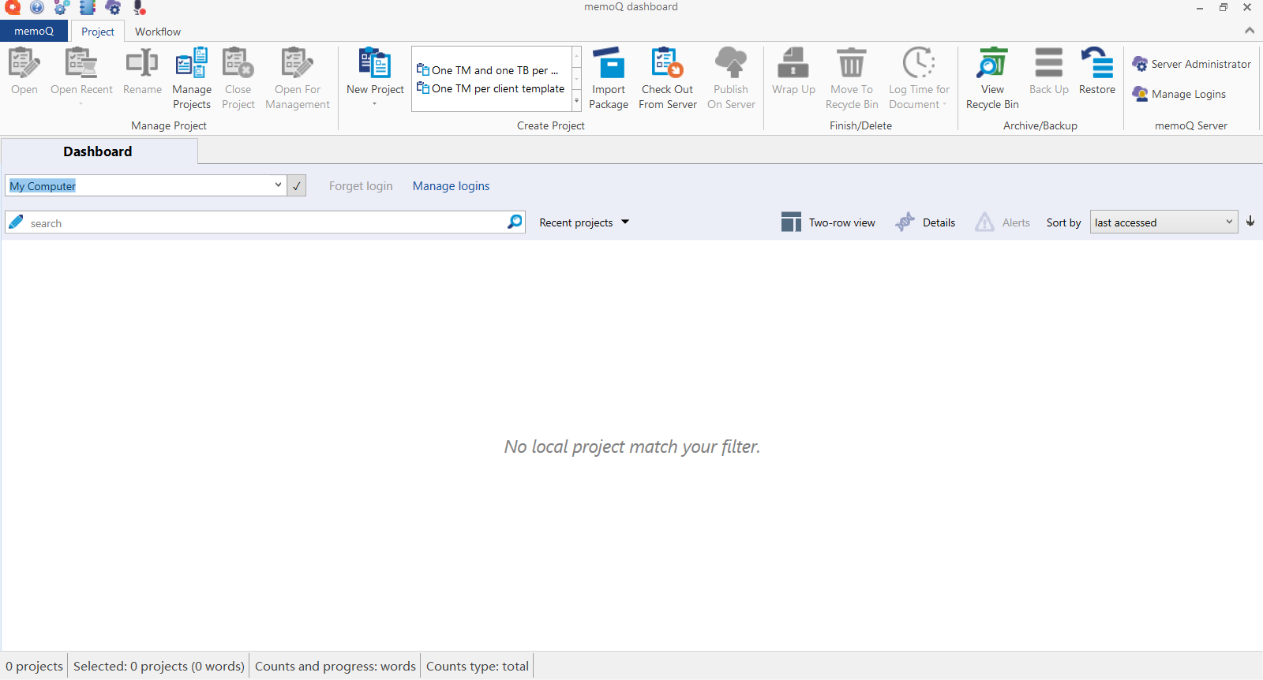Select the Dashboard tab
This screenshot has height=680, width=1263.
(x=98, y=151)
